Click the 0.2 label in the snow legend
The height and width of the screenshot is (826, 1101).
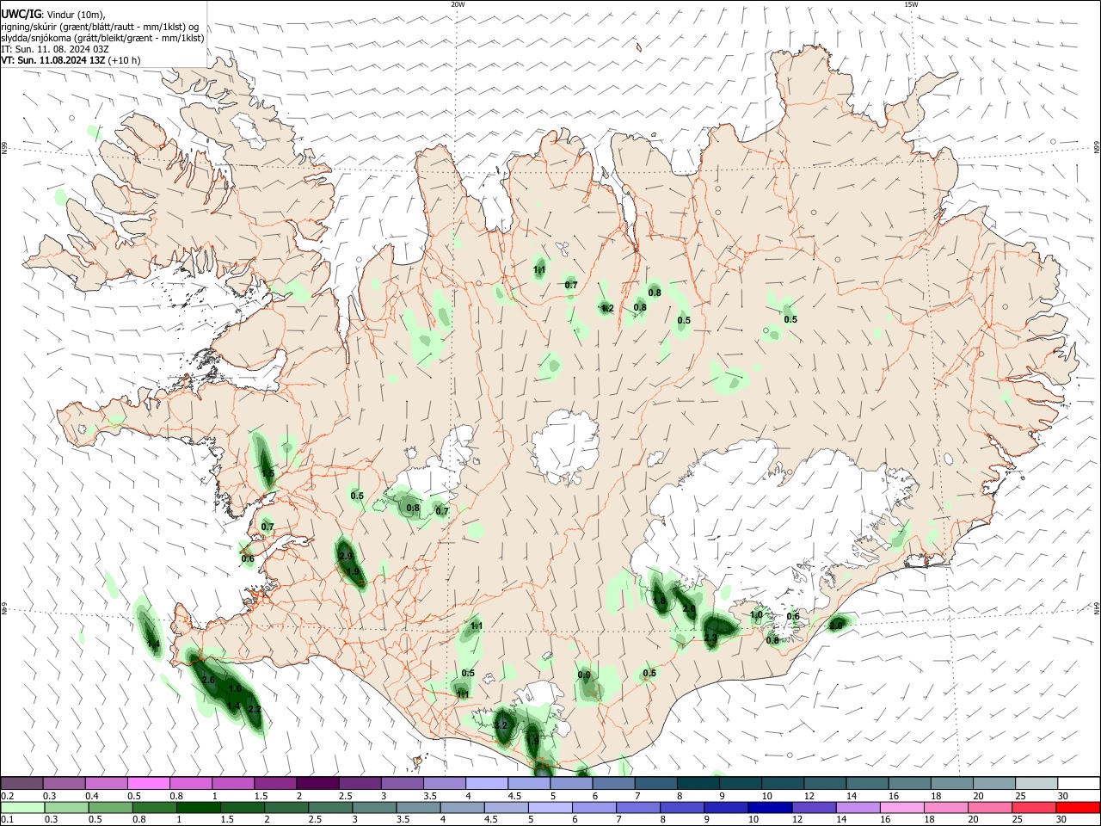[8, 796]
